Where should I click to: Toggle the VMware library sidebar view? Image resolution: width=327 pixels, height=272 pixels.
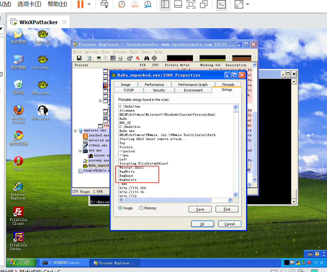pyautogui.click(x=165, y=4)
